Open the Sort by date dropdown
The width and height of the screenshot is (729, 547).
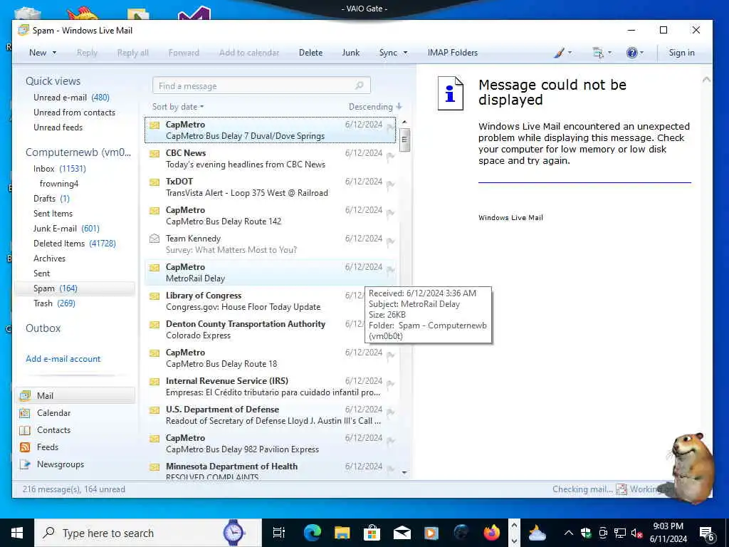pyautogui.click(x=177, y=107)
